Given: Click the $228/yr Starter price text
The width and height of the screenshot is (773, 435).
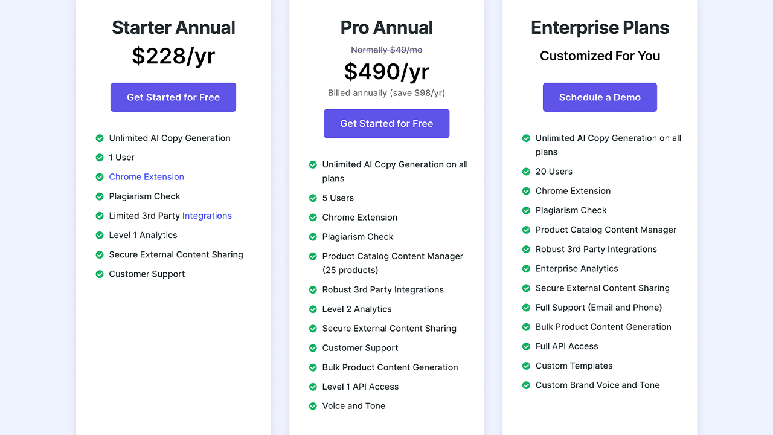Looking at the screenshot, I should (173, 56).
